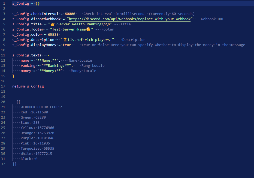
Task: Click the WEBHOOK COLOR CODES comment heading
Action: pos(41,107)
